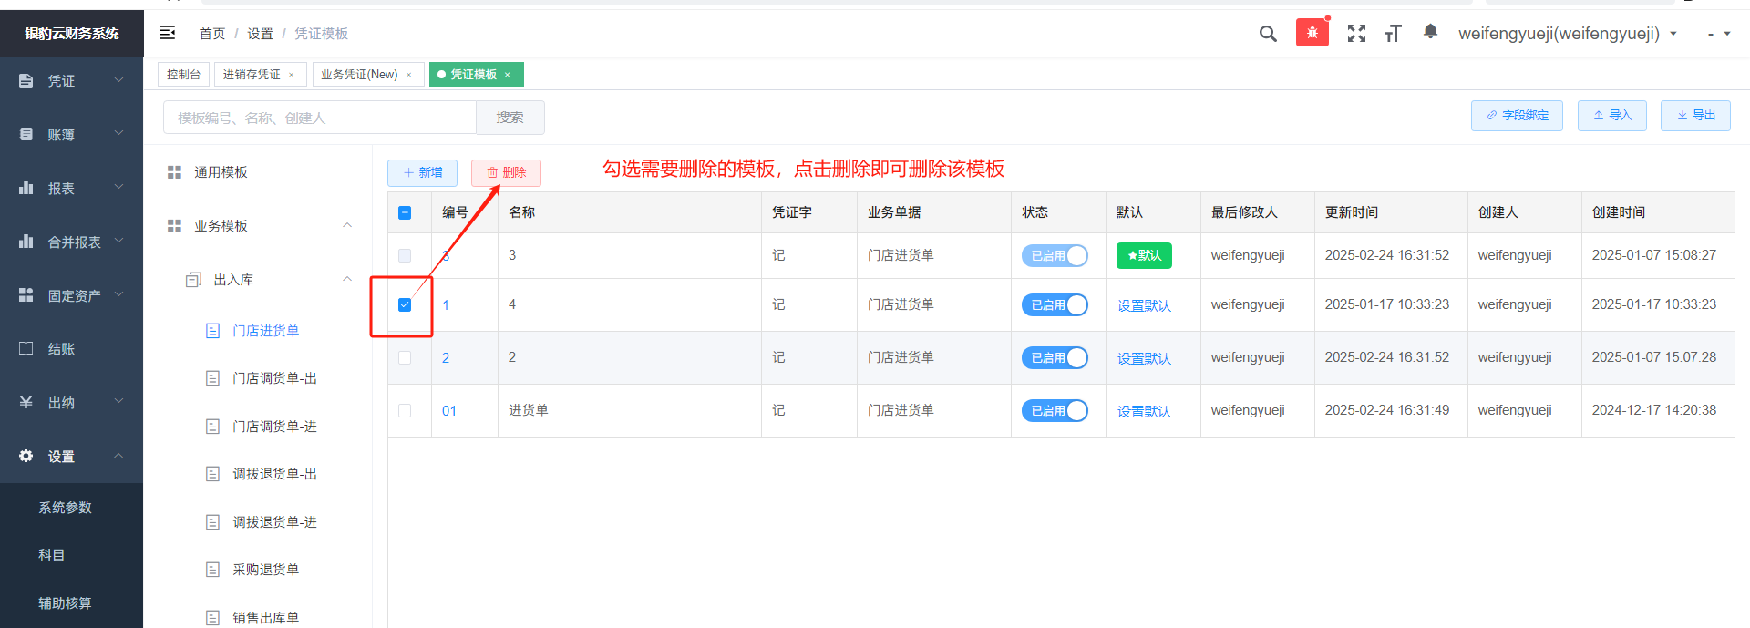Click the 导入 import button
The width and height of the screenshot is (1750, 628).
click(x=1612, y=116)
